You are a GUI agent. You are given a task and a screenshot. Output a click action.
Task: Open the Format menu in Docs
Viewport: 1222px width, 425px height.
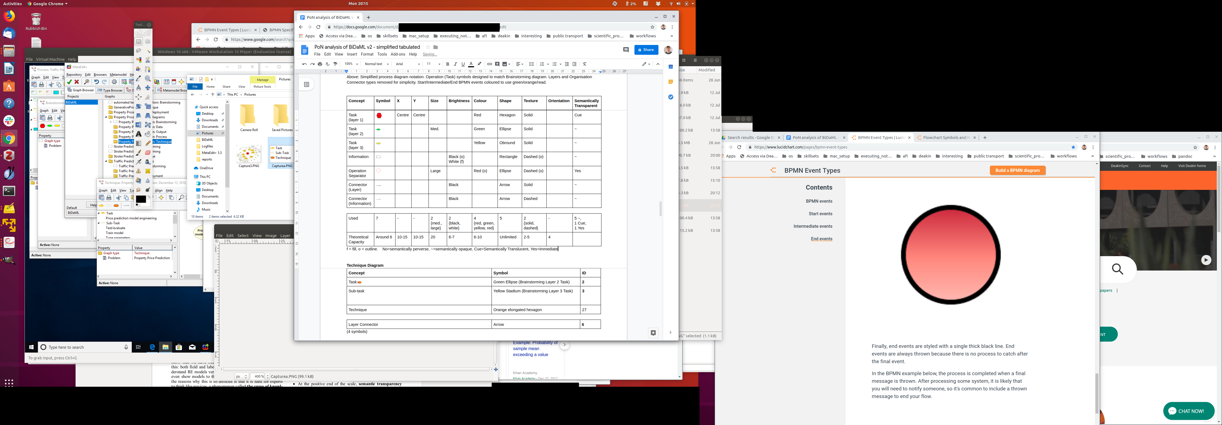coord(367,54)
